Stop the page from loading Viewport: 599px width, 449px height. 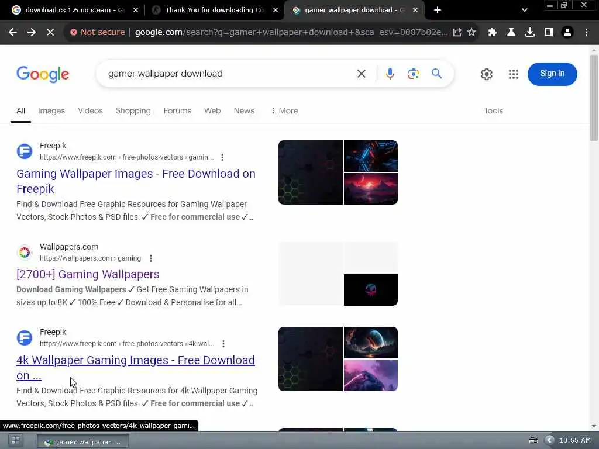tap(50, 33)
